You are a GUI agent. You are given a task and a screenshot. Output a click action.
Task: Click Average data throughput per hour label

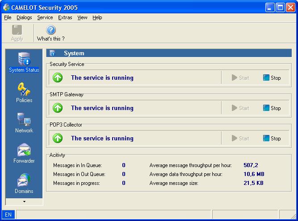pos(186,174)
